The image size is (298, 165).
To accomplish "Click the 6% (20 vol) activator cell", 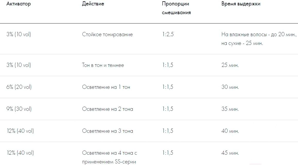I will click(19, 87).
